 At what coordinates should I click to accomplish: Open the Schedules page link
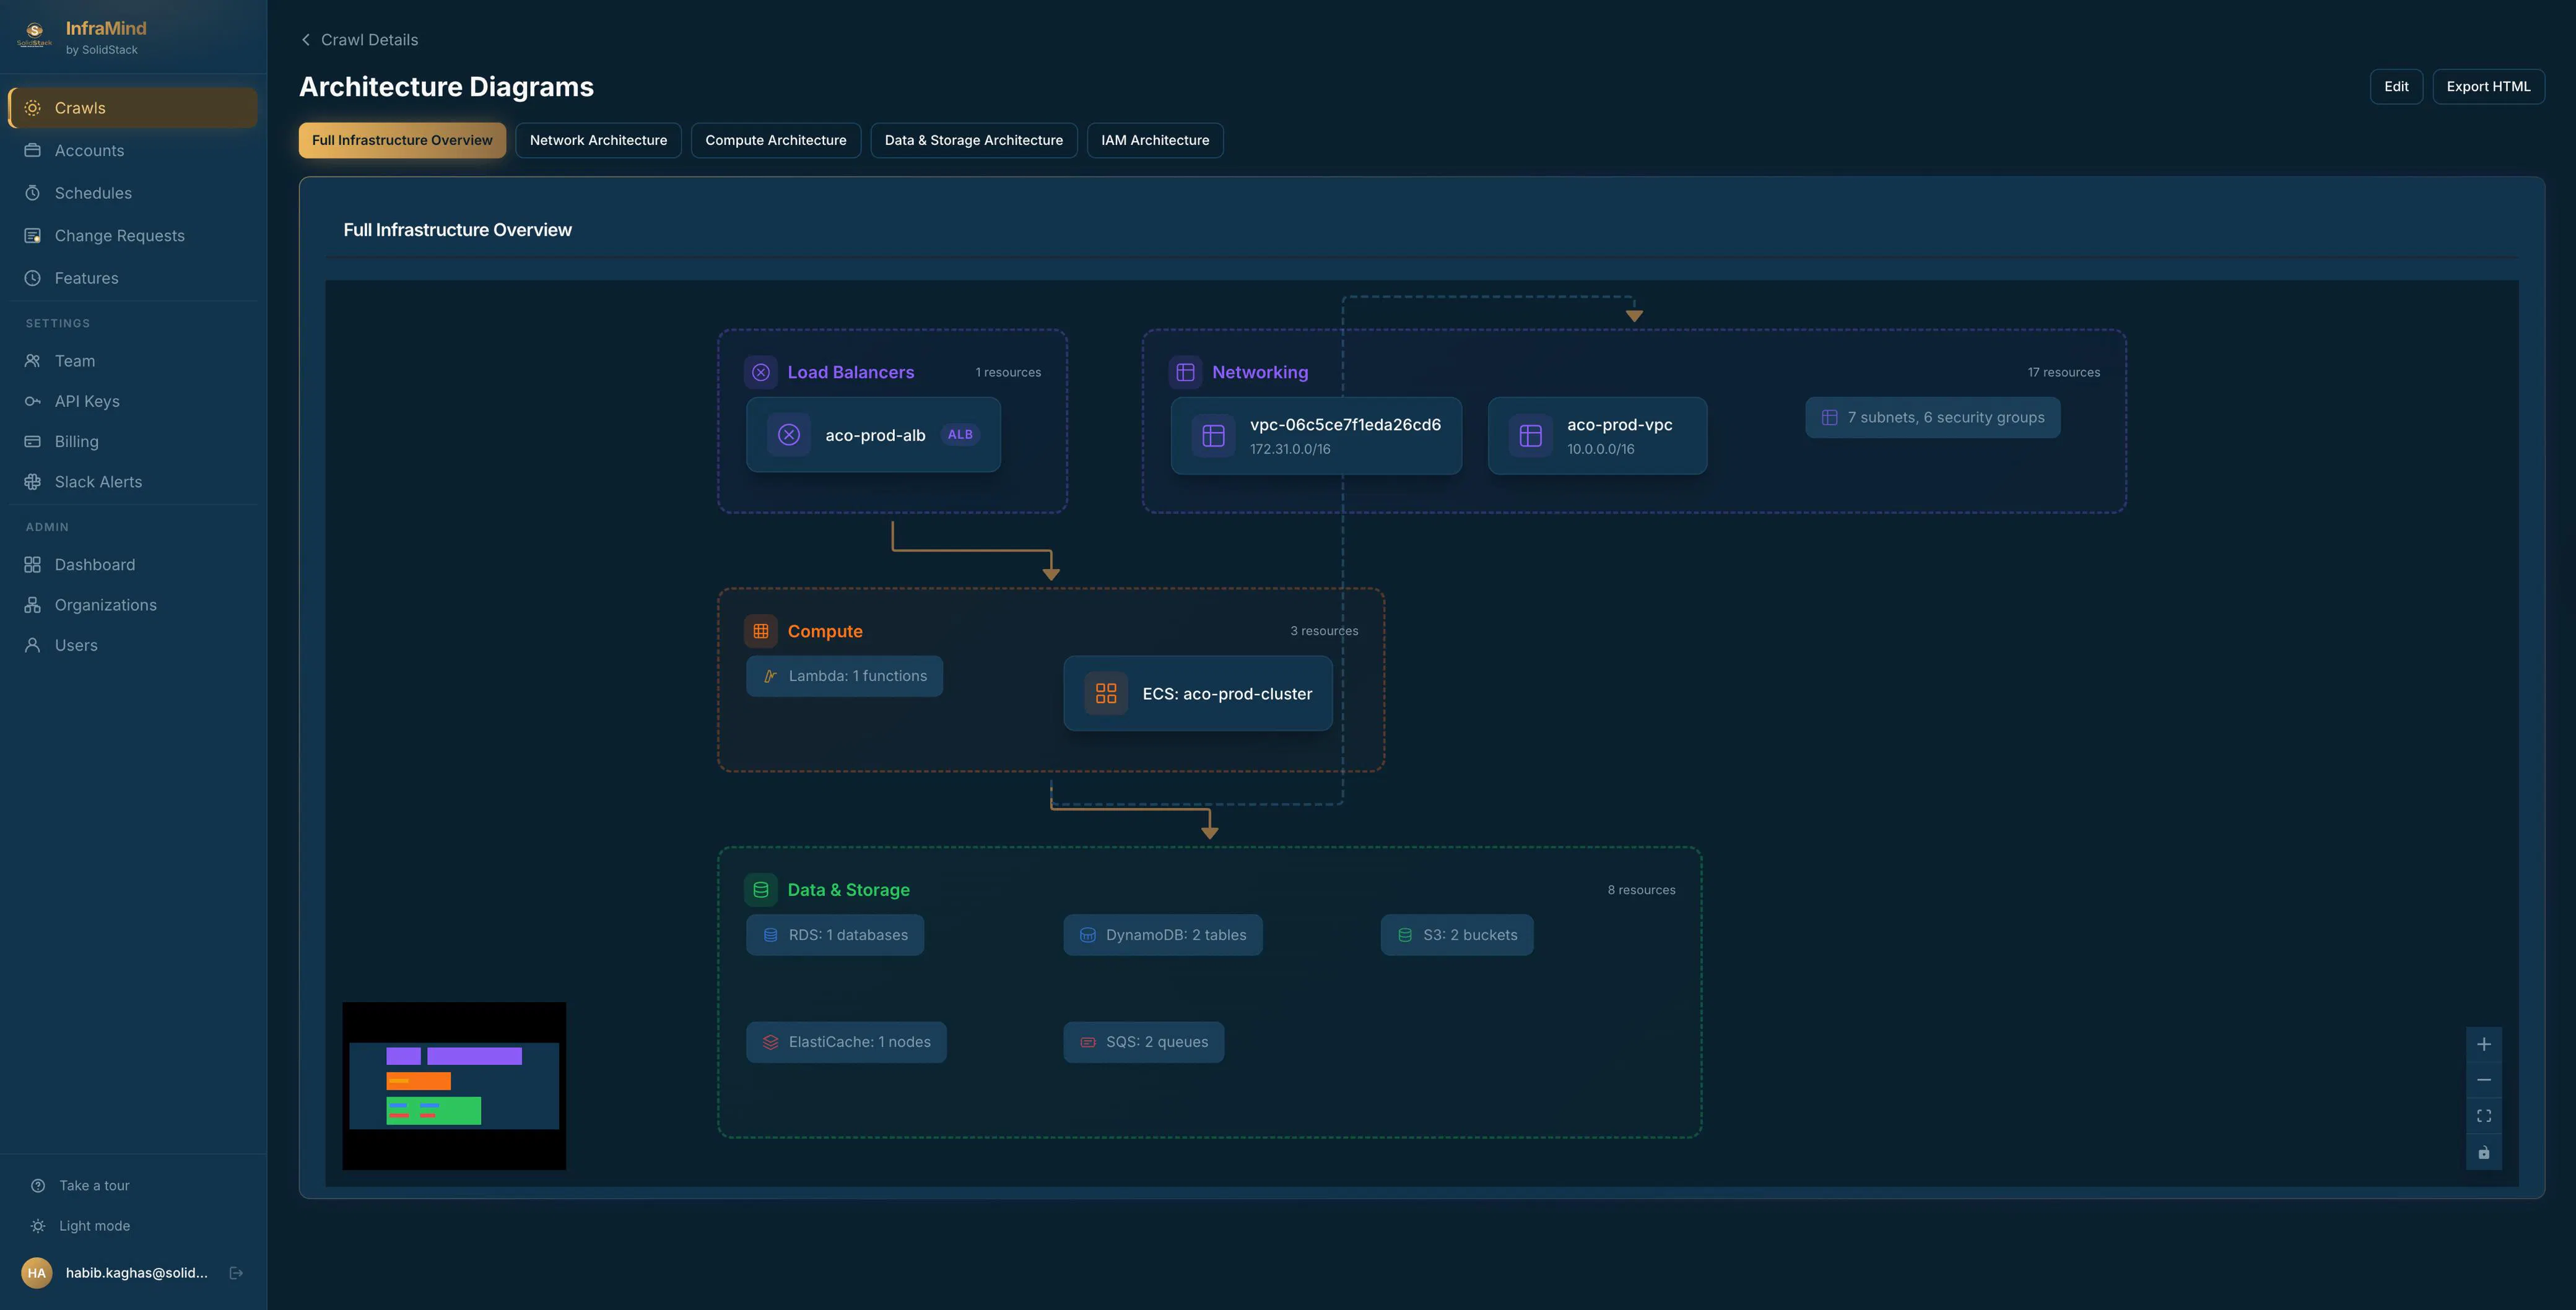click(x=132, y=193)
